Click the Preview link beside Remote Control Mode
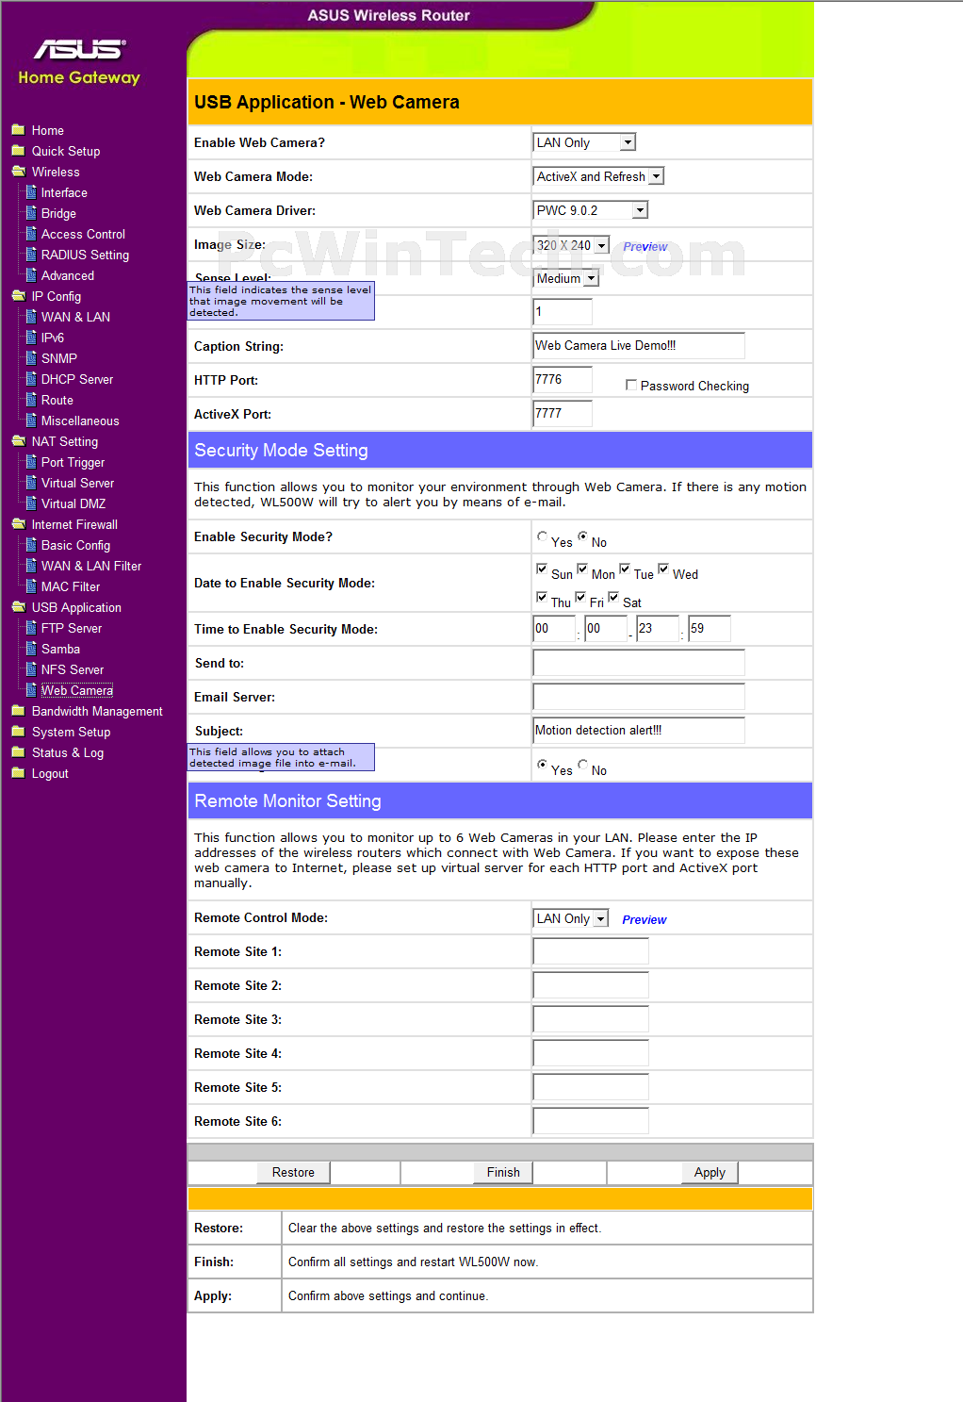Screen dimensions: 963x1402 pos(645,919)
